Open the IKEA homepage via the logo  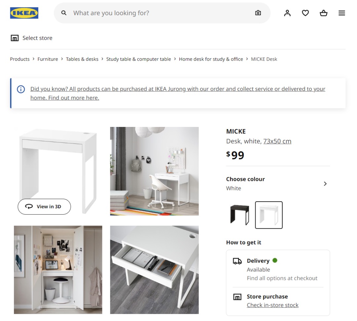(x=24, y=13)
